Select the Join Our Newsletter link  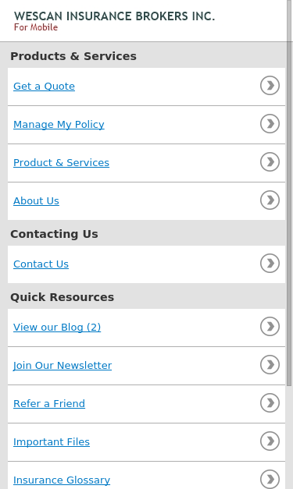(63, 366)
